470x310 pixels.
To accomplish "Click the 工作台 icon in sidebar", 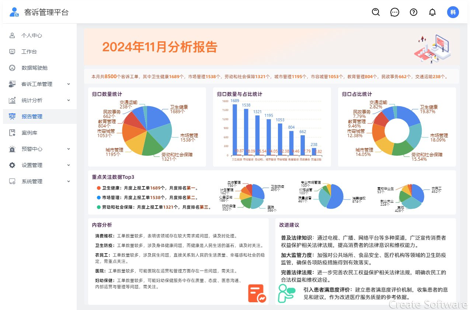I will [x=12, y=52].
